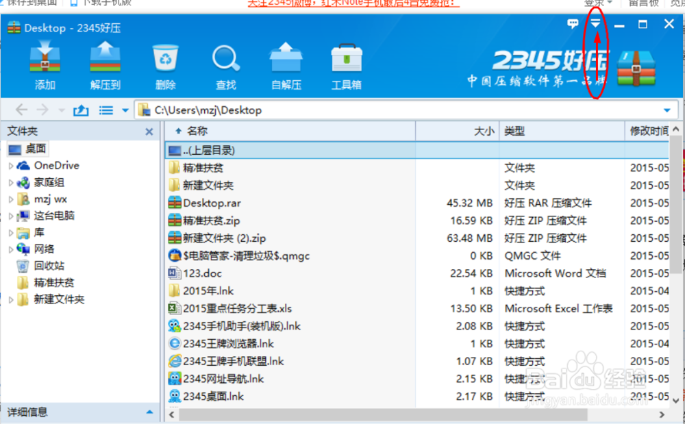Close the 文件夹 folder panel
This screenshot has width=685, height=424.
coord(149,132)
